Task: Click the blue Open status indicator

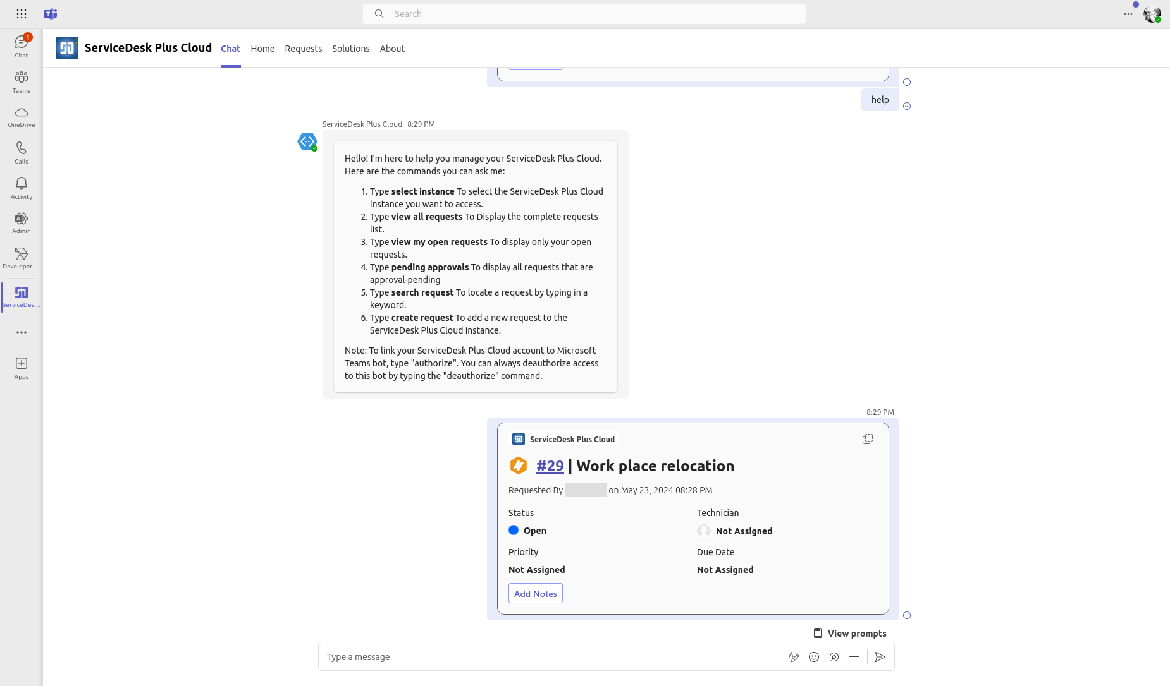Action: (x=514, y=531)
